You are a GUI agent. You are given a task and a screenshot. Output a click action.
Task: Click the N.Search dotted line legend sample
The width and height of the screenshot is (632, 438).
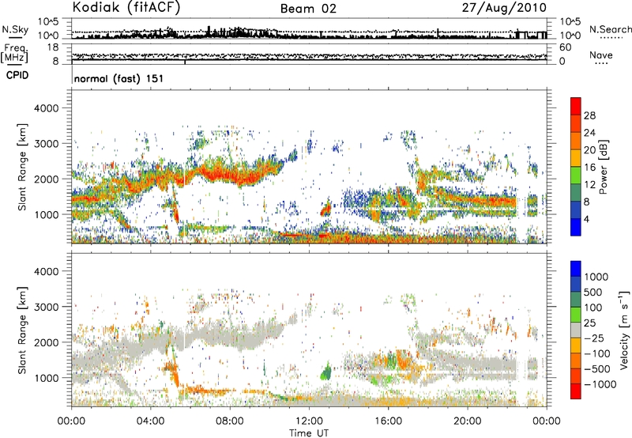click(x=611, y=38)
